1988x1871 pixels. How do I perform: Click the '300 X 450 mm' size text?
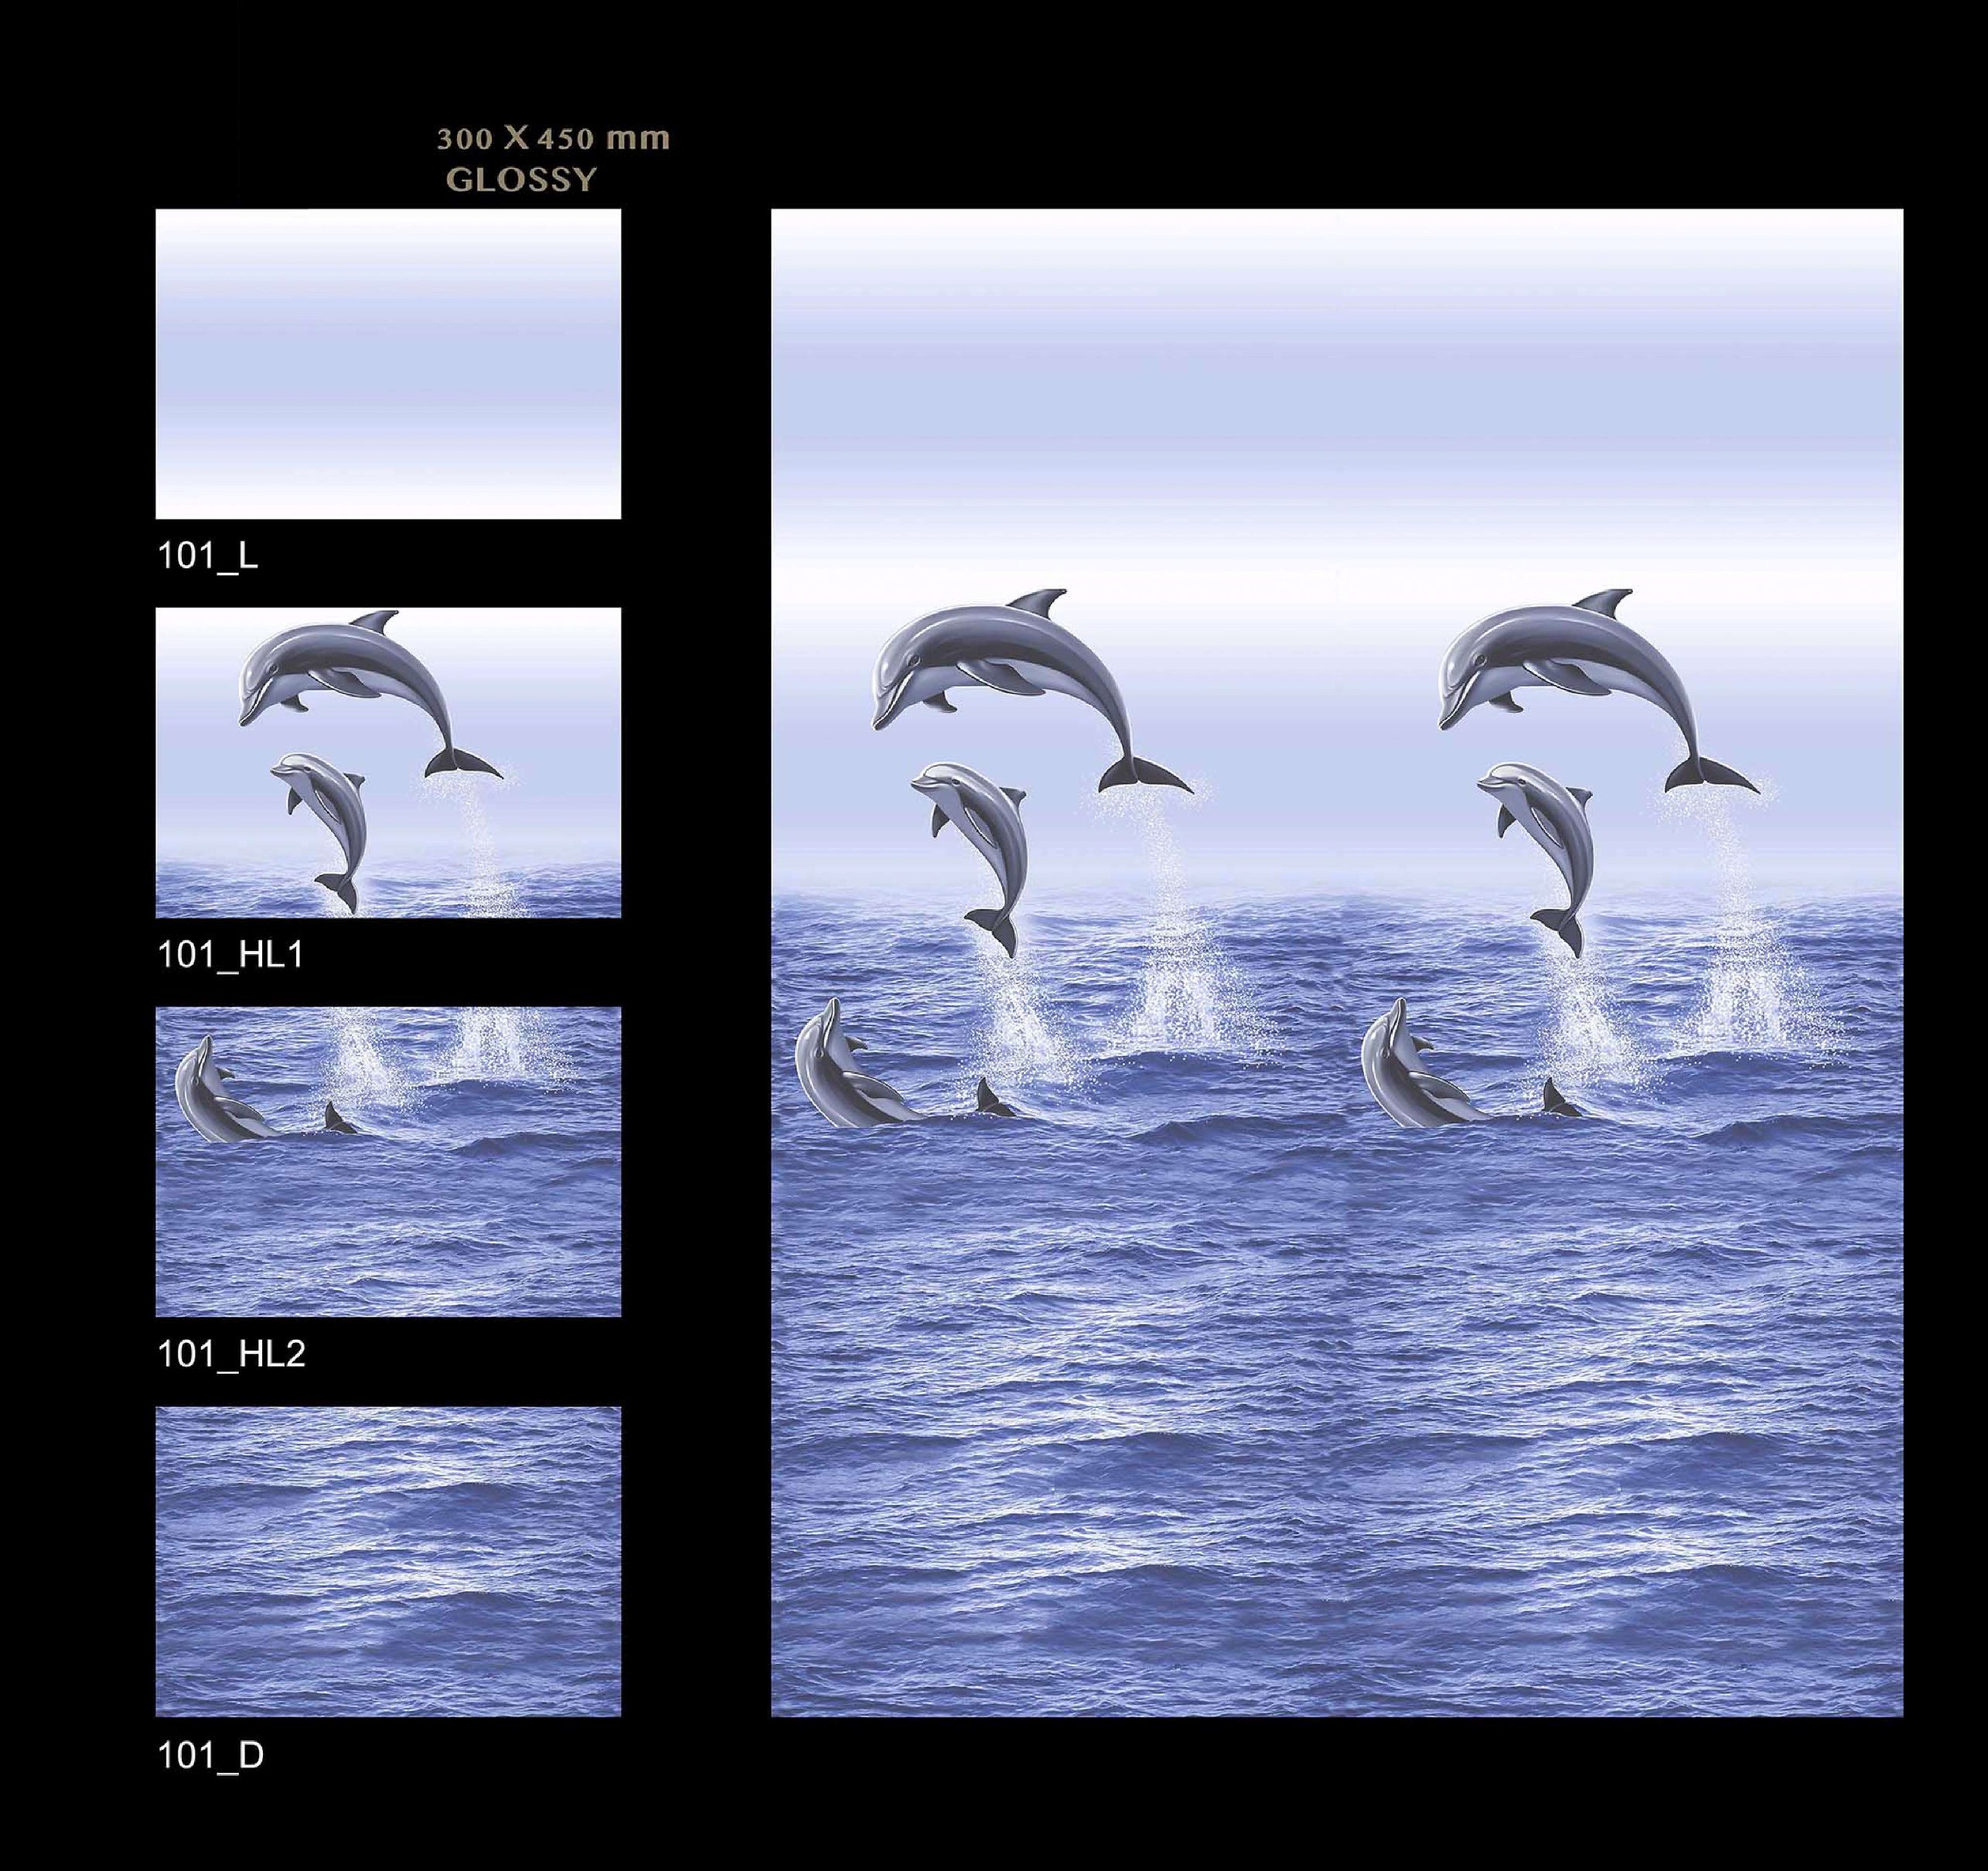click(553, 138)
